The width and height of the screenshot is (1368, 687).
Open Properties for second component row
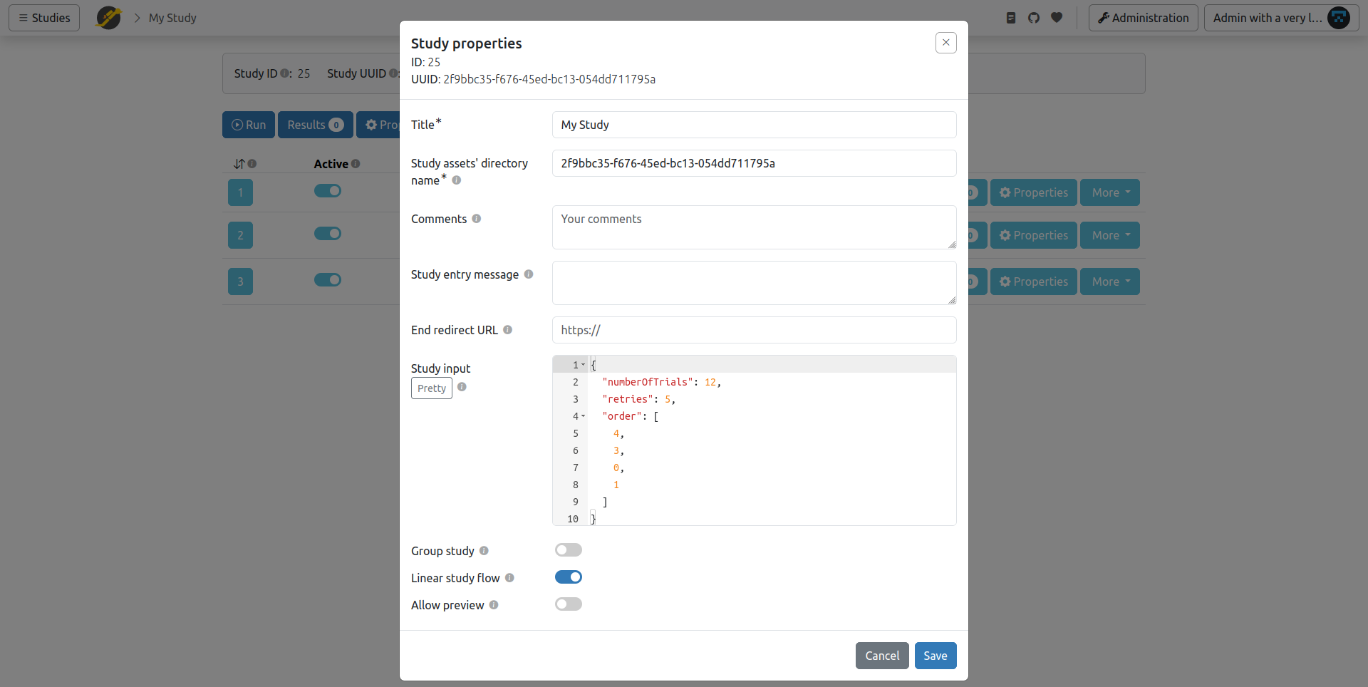click(1034, 235)
